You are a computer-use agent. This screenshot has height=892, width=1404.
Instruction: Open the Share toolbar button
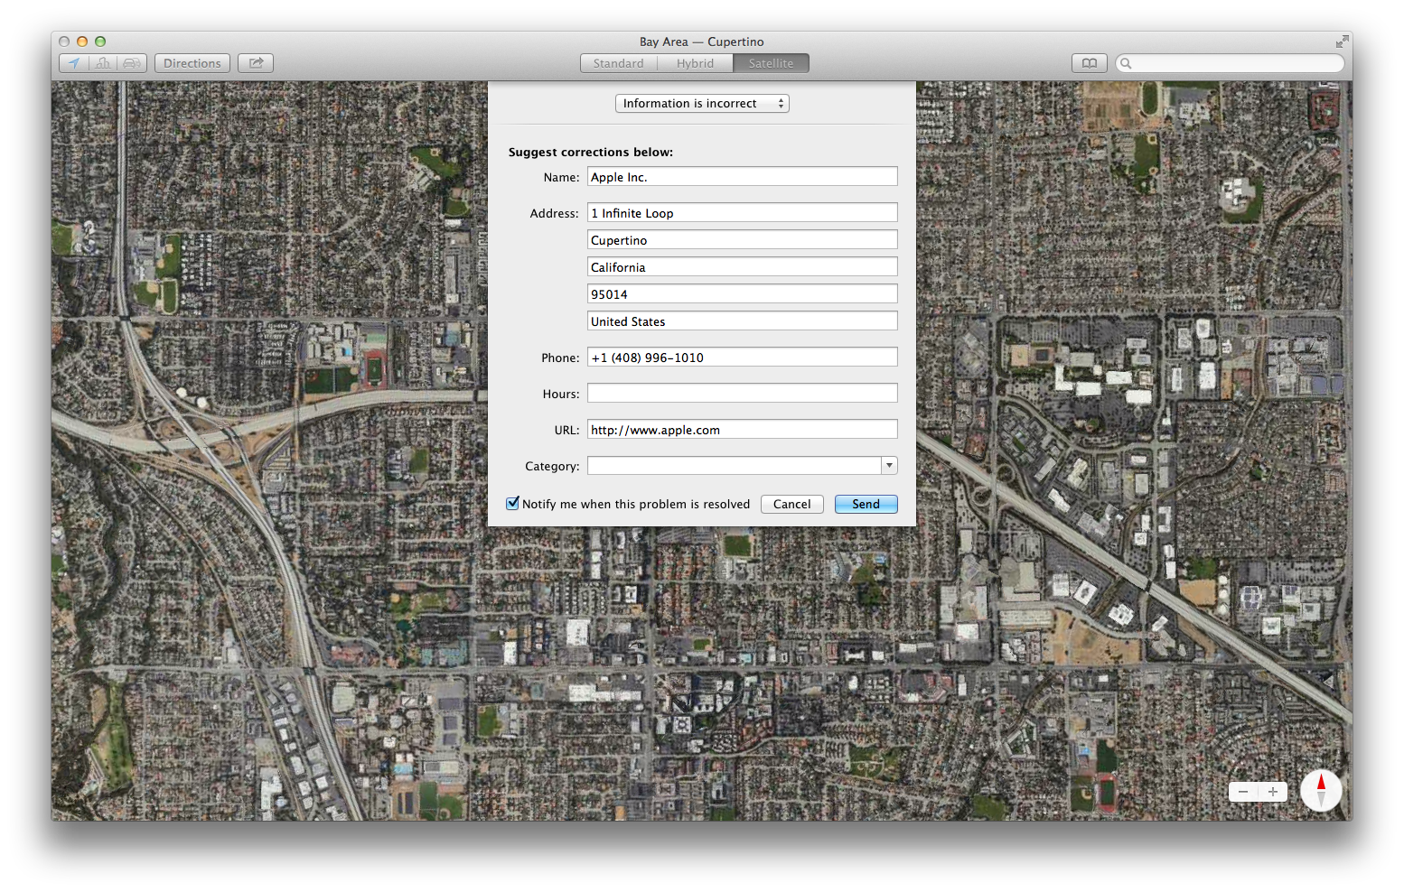pos(256,63)
